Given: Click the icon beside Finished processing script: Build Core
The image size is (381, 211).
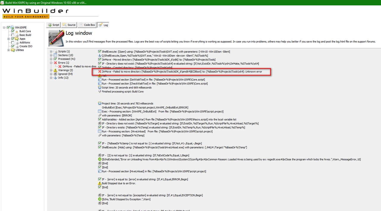Looking at the screenshot, I should point(100,91).
